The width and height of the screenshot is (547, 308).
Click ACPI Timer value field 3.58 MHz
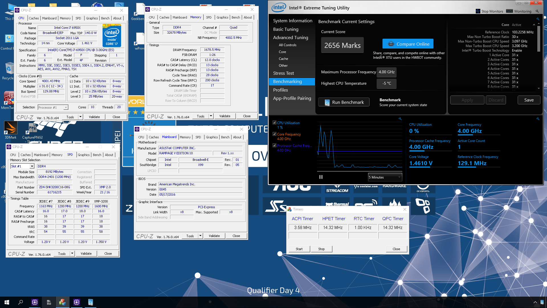303,228
